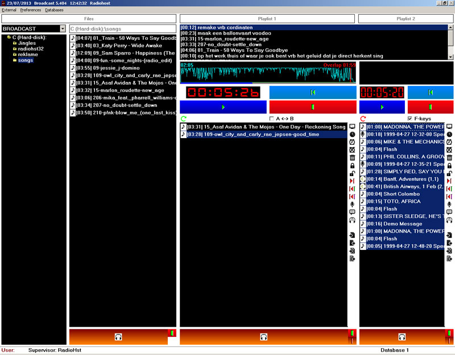Stop the Playlist 1 player with red button
The image size is (455, 355).
pos(313,107)
